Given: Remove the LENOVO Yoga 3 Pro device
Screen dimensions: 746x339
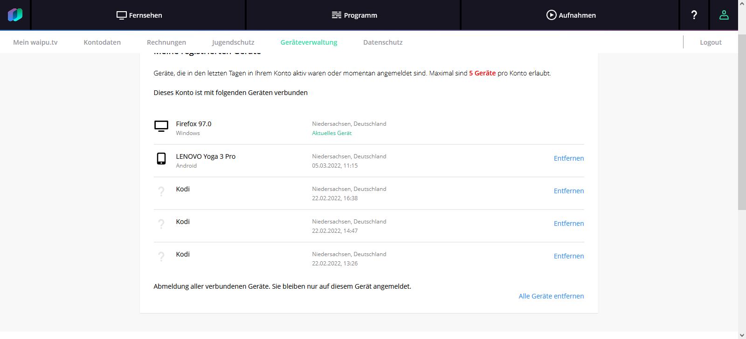Looking at the screenshot, I should coord(569,158).
